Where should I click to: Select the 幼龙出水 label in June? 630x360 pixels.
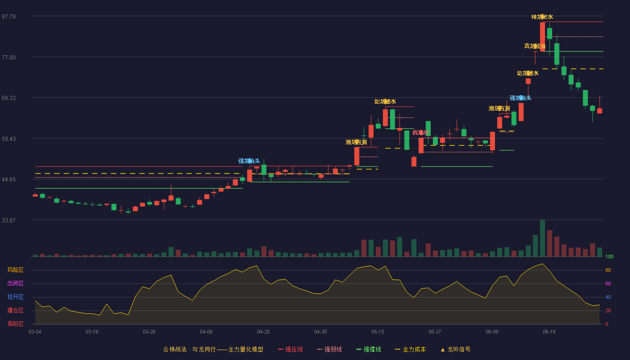tap(528, 73)
